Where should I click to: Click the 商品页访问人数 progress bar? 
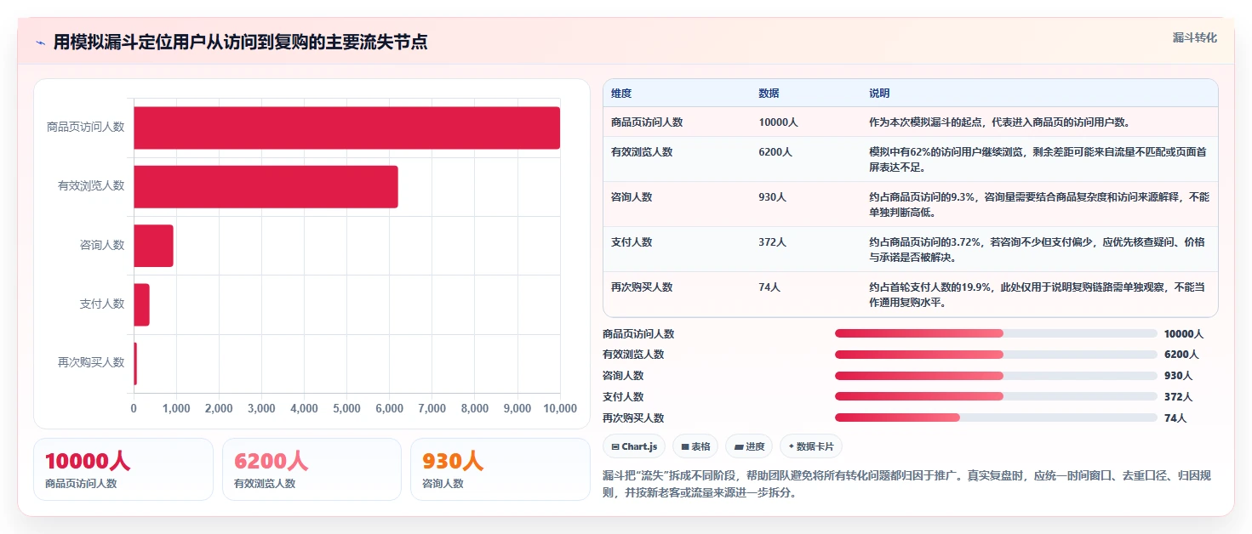click(x=996, y=334)
